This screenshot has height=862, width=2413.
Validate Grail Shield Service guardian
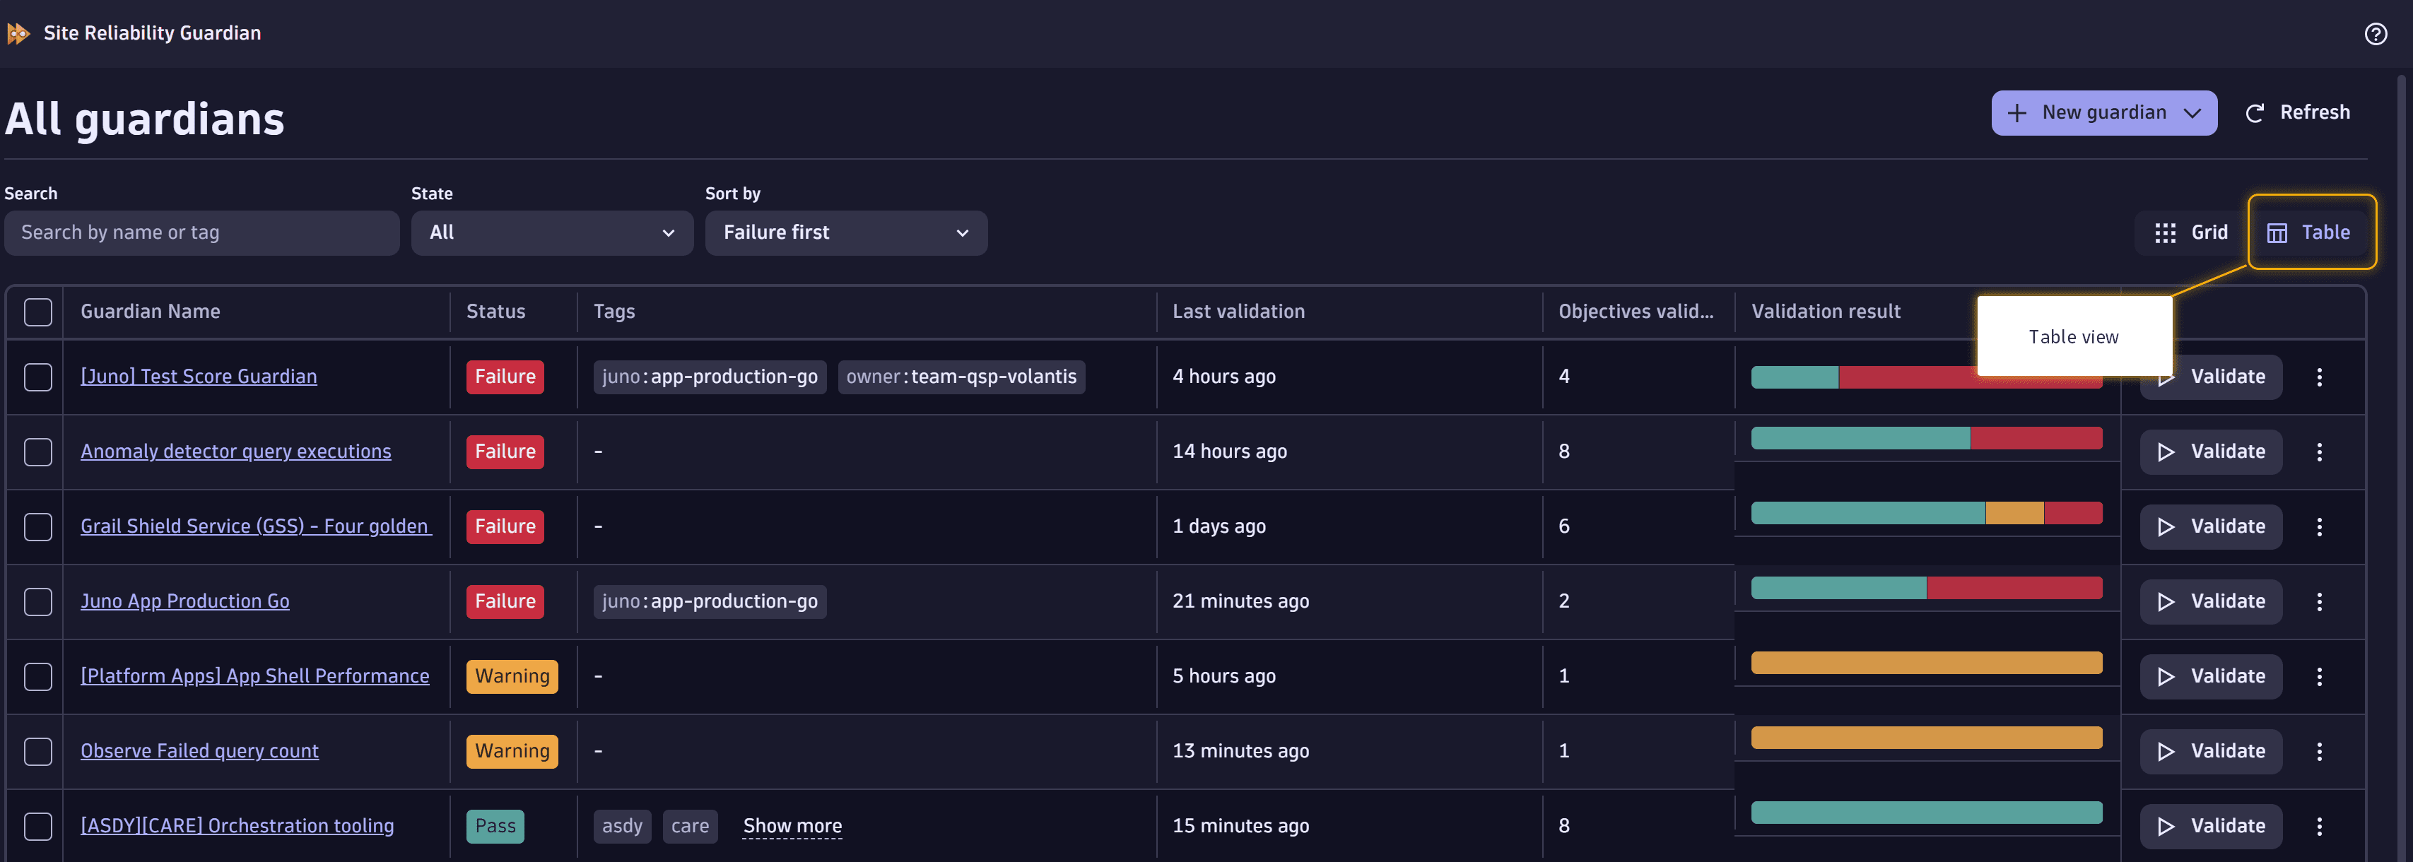[x=2211, y=527]
